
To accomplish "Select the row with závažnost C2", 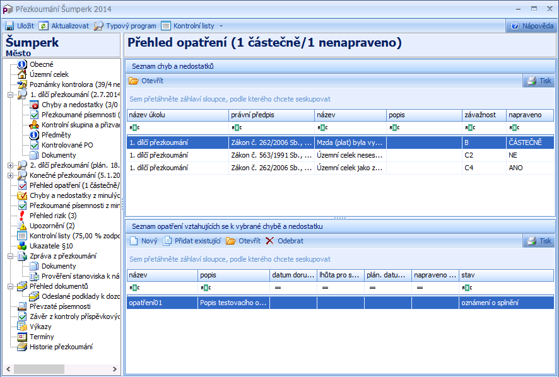I will click(340, 155).
